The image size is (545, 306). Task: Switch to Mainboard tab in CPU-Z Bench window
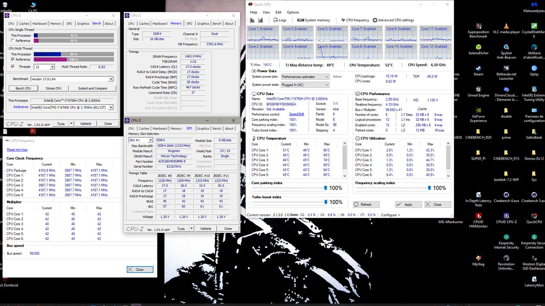pos(40,24)
